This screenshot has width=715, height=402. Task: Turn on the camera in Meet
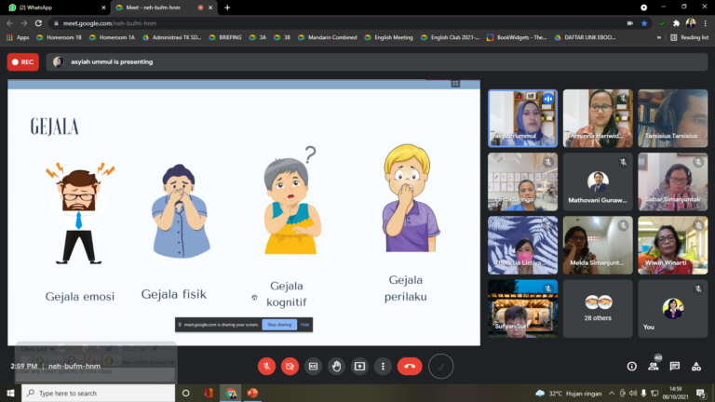coord(290,367)
